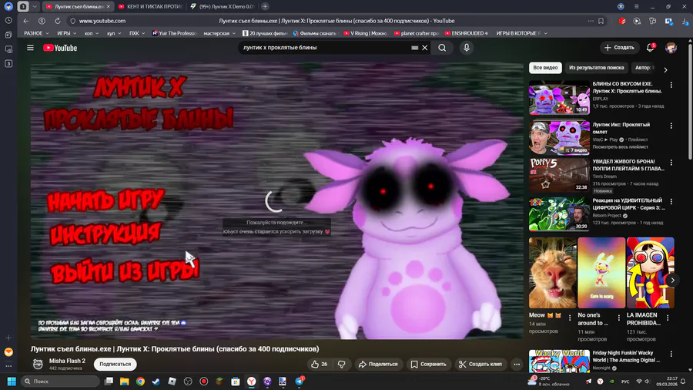Click the Создать create button
This screenshot has width=693, height=390.
(x=620, y=47)
